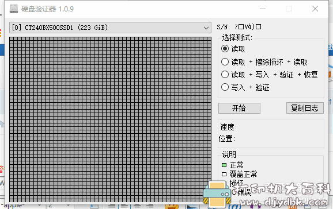This screenshot has height=209, width=333.
Task: Click the 说明 legend heading
Action: 229,154
